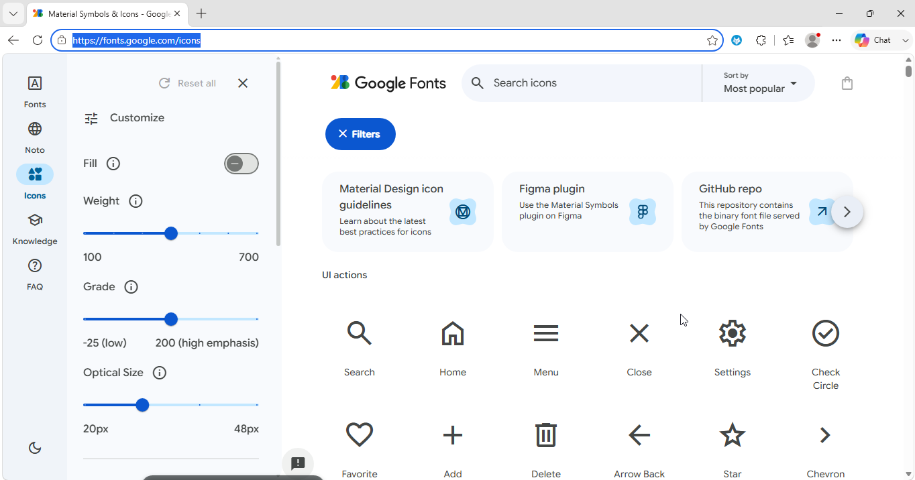This screenshot has width=915, height=480.
Task: Open the Figma plugin card
Action: point(588,212)
